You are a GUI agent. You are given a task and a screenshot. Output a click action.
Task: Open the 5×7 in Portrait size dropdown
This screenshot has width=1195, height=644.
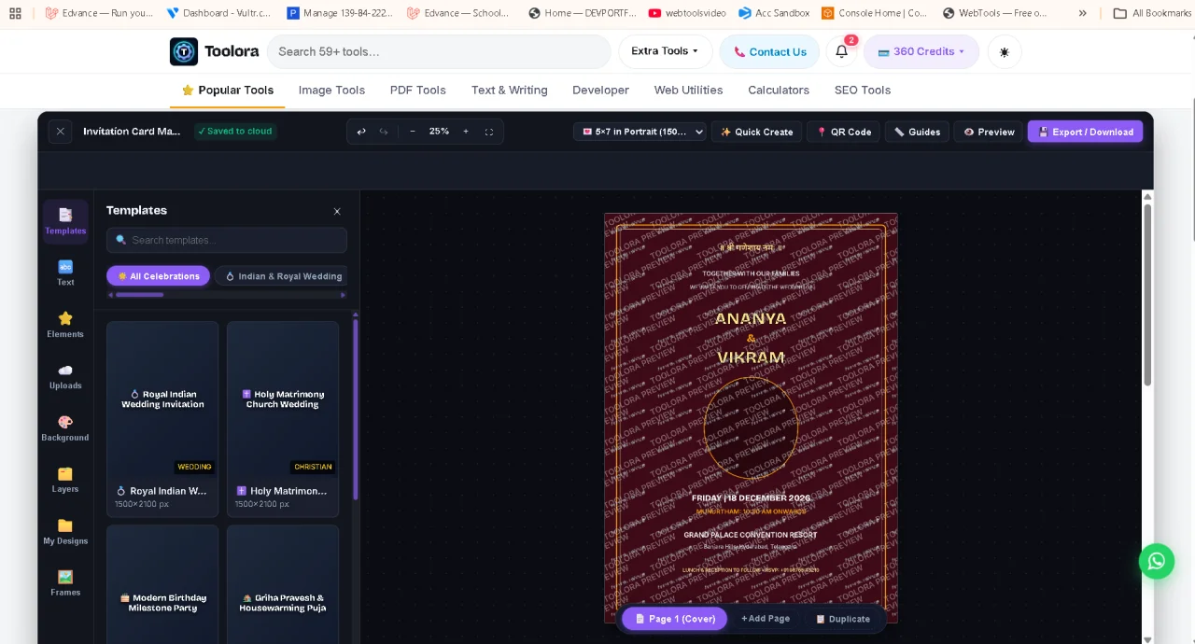point(640,132)
